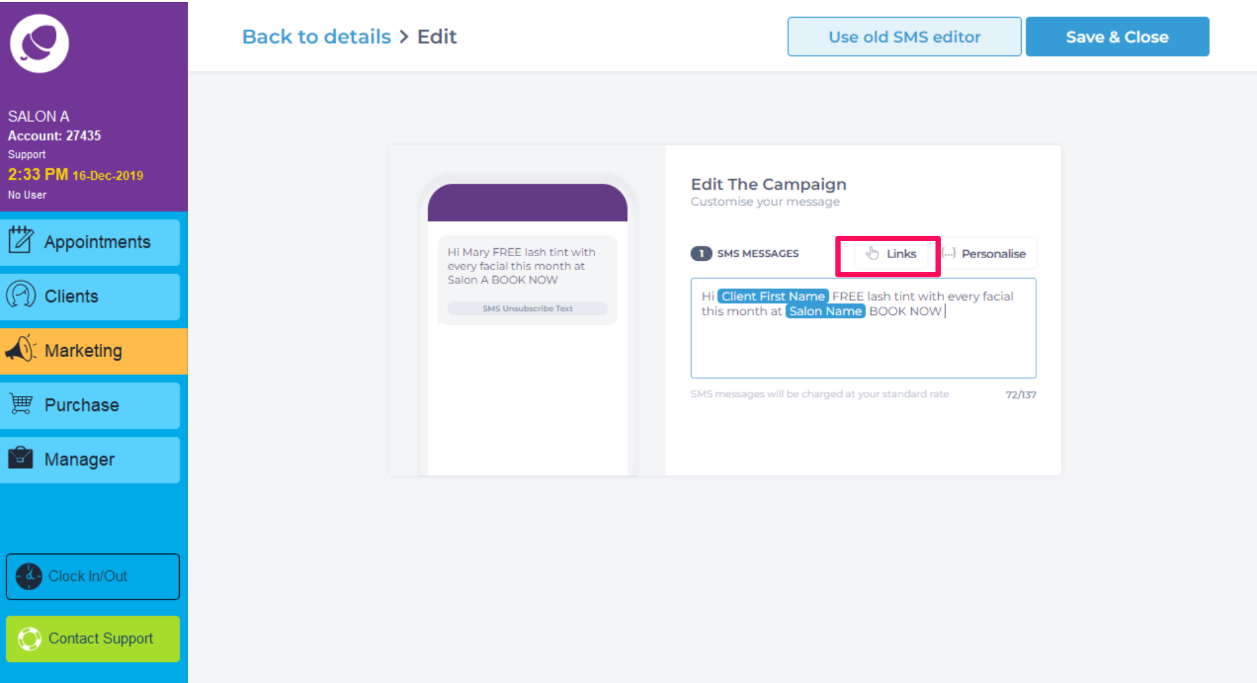The width and height of the screenshot is (1257, 683).
Task: Click the No User label
Action: [x=27, y=195]
